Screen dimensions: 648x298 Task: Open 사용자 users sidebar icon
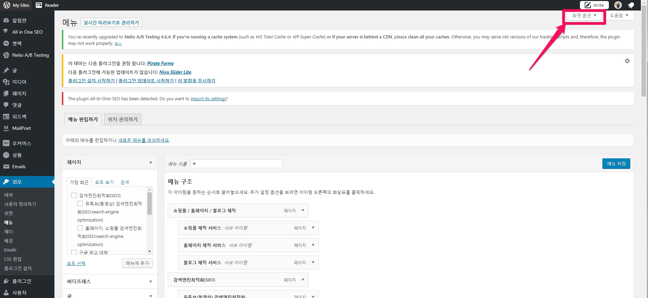point(6,293)
